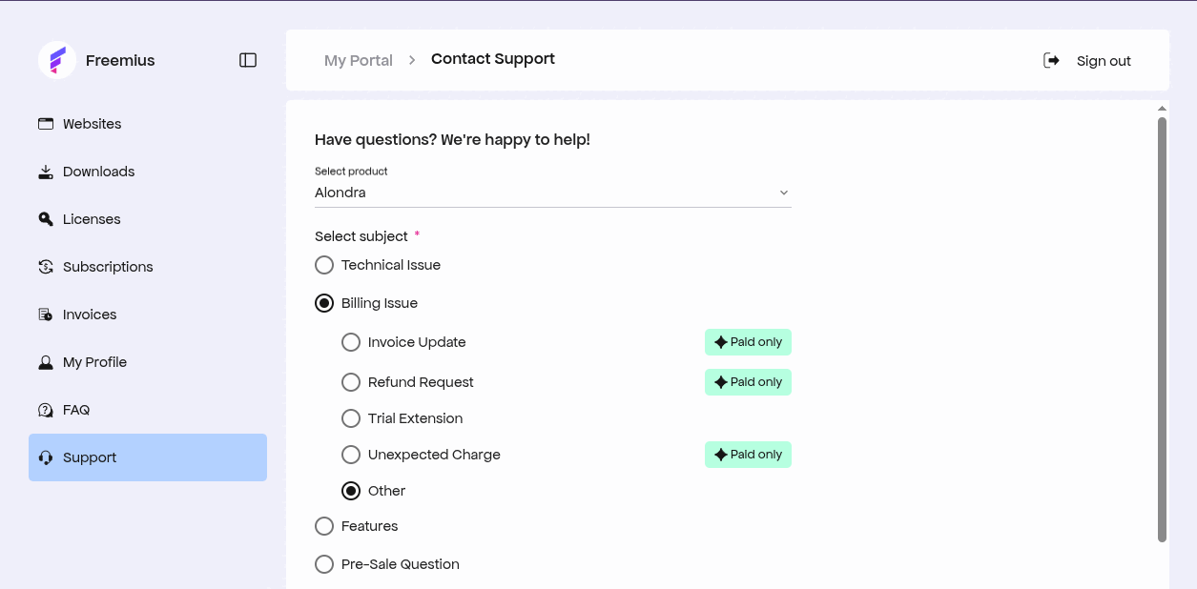Open the FAQ page

[x=148, y=410]
